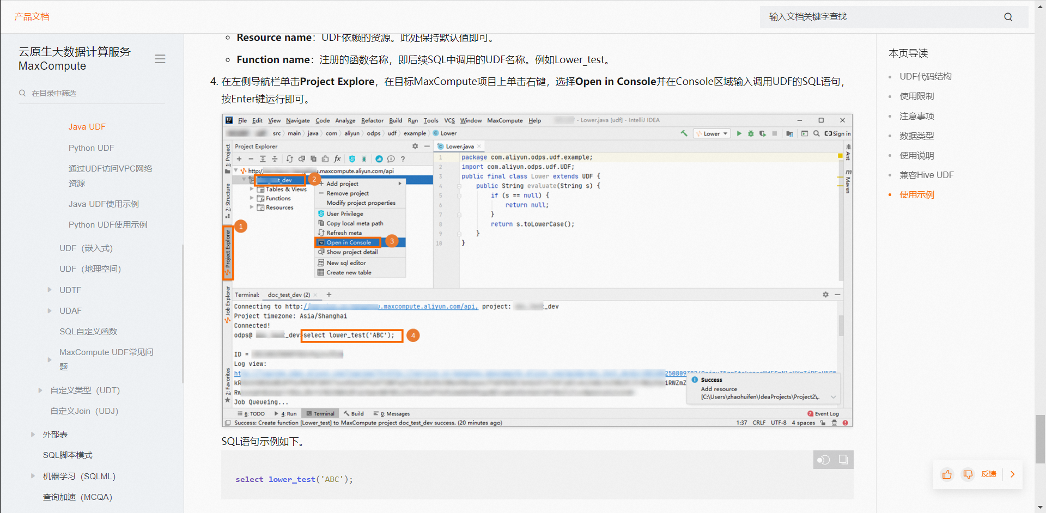Click the Terminal panel settings gear icon

825,295
